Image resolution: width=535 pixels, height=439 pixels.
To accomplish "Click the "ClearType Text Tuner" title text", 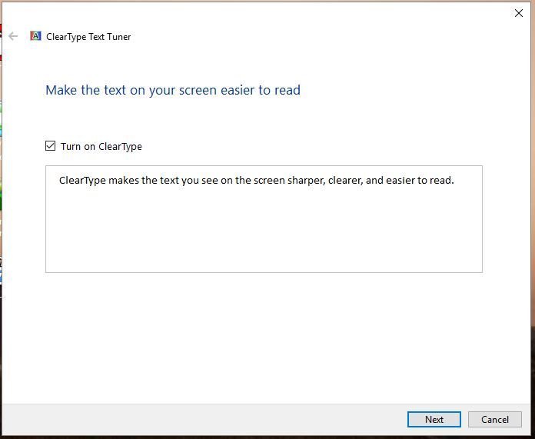I will pyautogui.click(x=88, y=37).
